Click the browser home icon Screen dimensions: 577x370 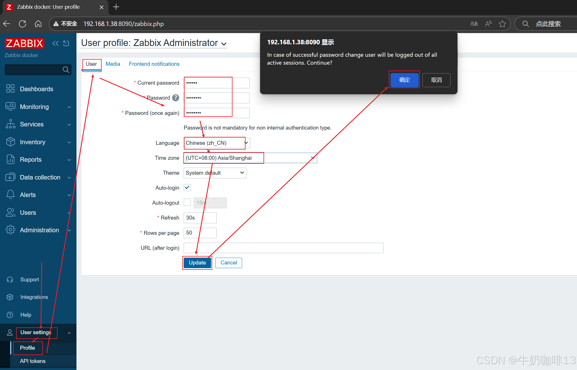38,24
